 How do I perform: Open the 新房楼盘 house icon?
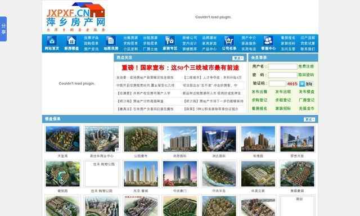(71, 41)
